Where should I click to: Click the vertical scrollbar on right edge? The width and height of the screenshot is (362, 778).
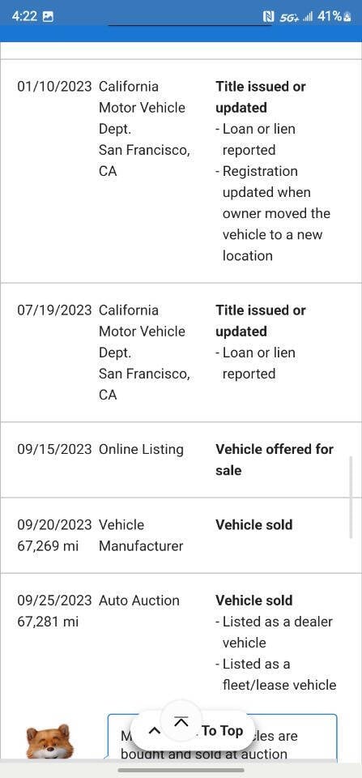coord(351,497)
